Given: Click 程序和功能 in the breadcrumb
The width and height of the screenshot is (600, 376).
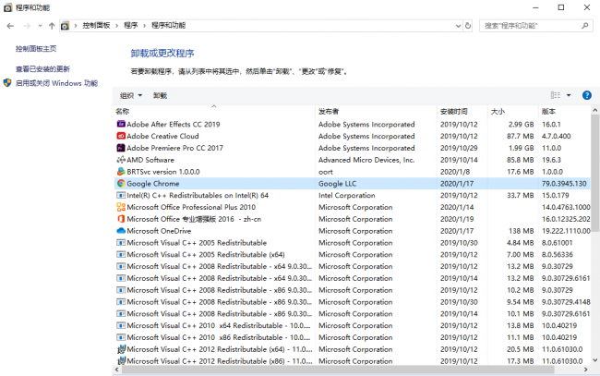Looking at the screenshot, I should [x=168, y=25].
